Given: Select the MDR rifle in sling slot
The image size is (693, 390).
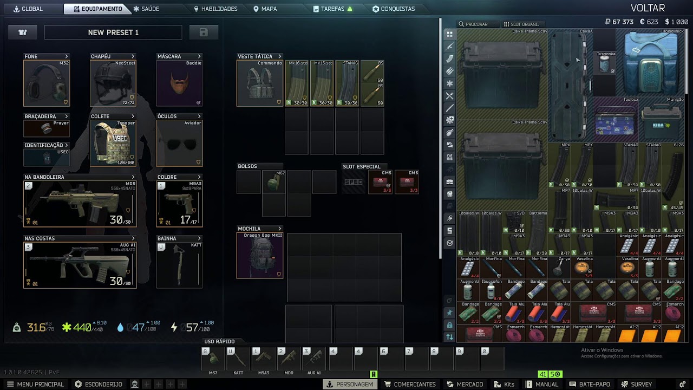Looking at the screenshot, I should tap(80, 204).
